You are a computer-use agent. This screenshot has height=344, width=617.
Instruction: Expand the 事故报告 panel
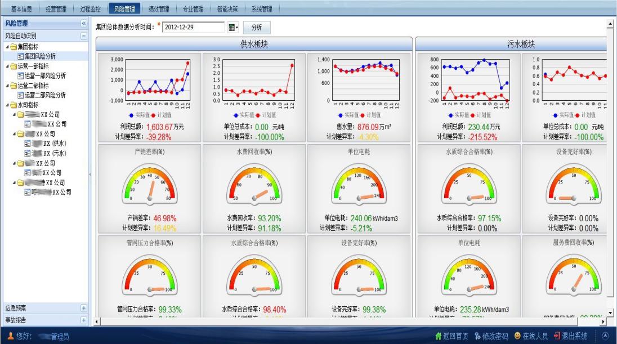tap(84, 320)
